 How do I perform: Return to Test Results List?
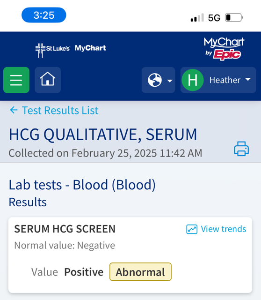click(x=60, y=111)
